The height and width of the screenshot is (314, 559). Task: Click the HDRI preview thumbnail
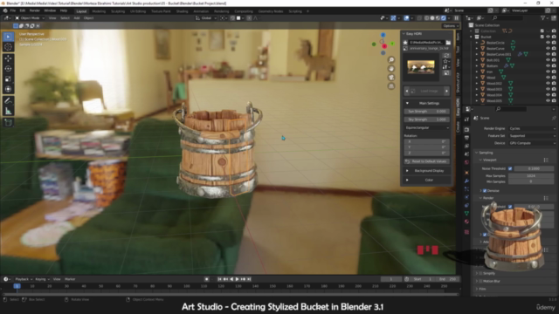pos(421,67)
